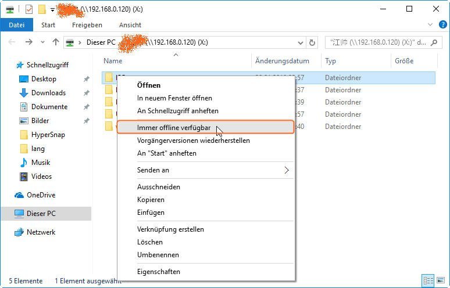Click Eigenschaften in the context menu
Screen dimensions: 450x288
159,272
